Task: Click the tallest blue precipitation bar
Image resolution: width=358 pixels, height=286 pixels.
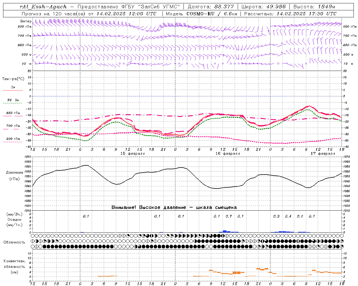Action: 225,231
